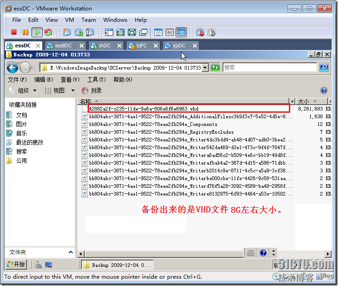Select the AdditionalFiles xml file
The width and height of the screenshot is (338, 286).
click(191, 116)
